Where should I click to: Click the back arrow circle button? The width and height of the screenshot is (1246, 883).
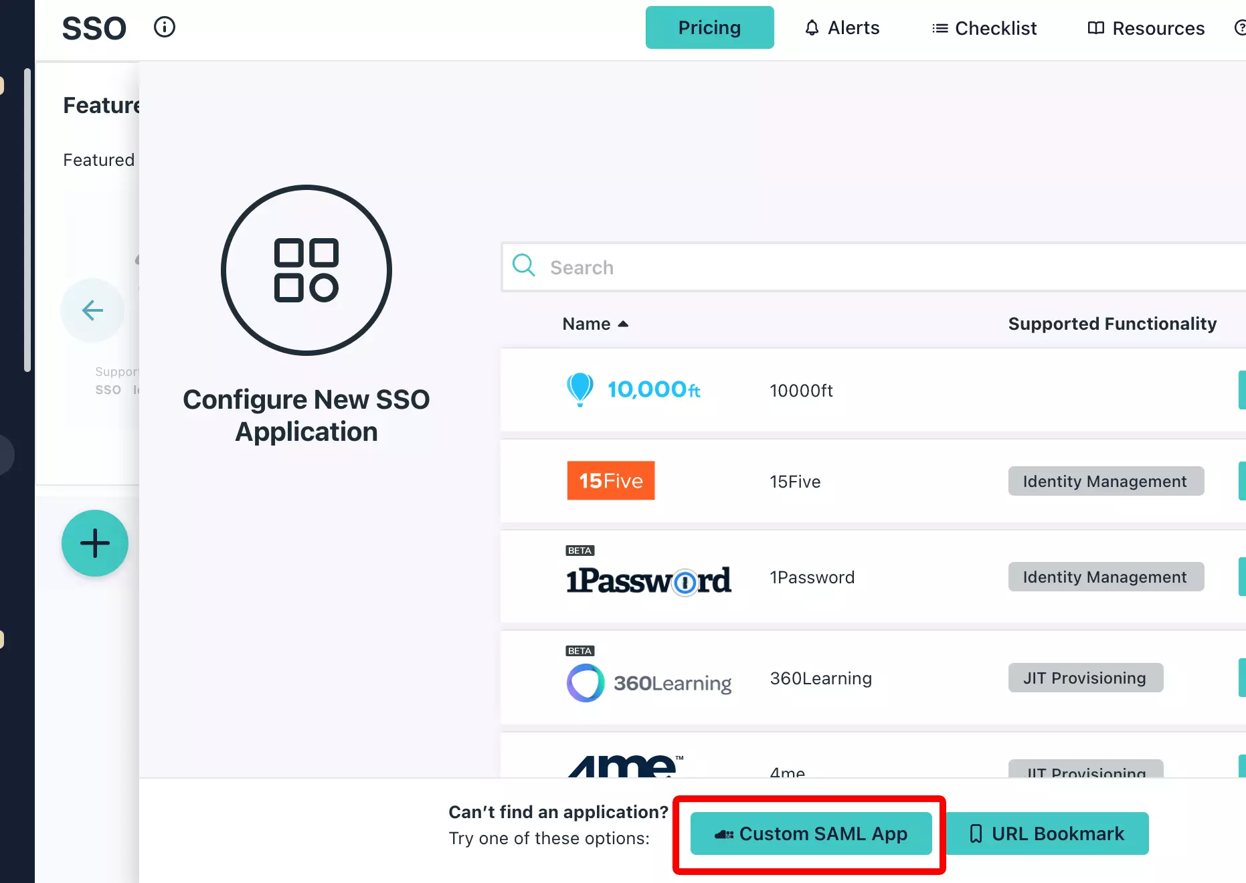coord(92,310)
